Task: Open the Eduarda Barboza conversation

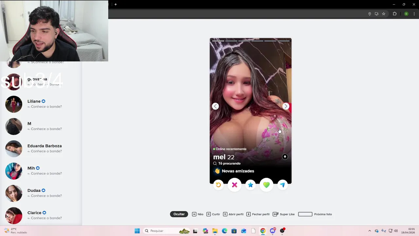Action: (x=41, y=148)
